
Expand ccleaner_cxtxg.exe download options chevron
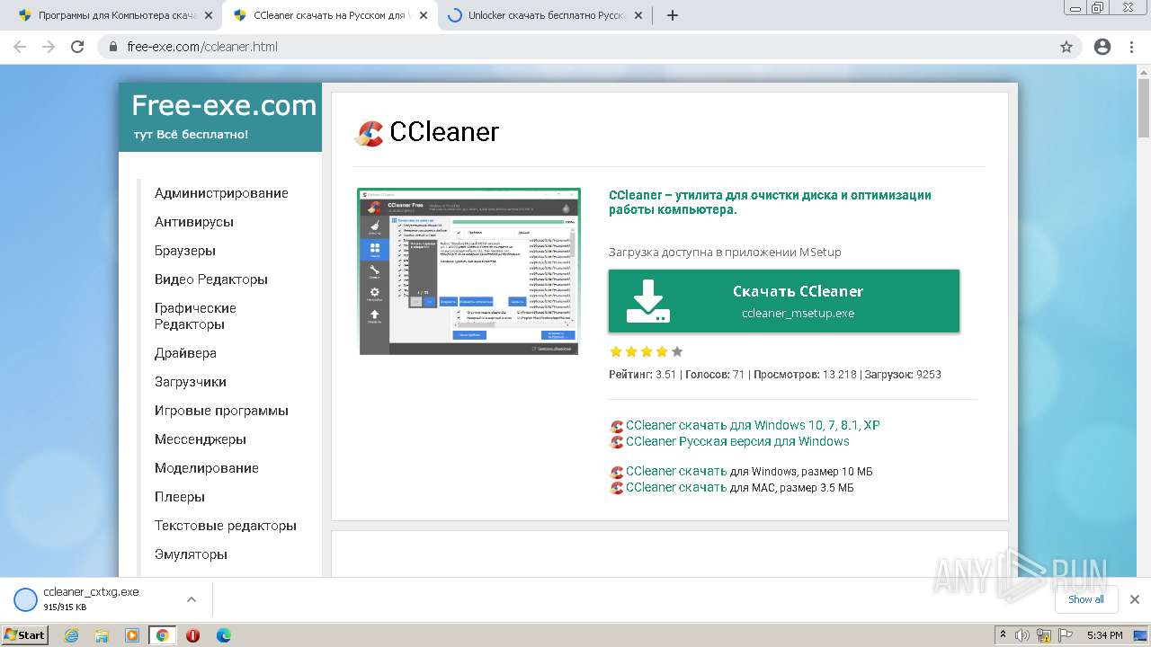pos(191,599)
